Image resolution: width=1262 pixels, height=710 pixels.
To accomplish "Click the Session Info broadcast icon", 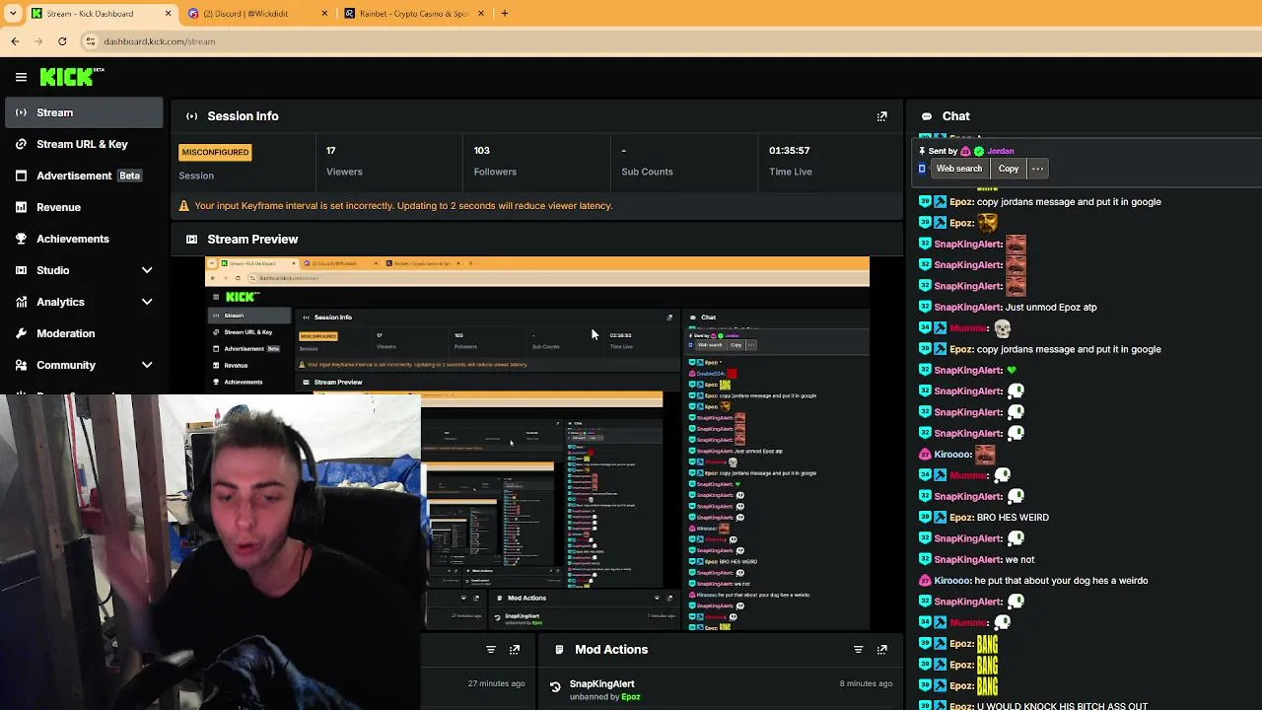I will click(x=191, y=116).
